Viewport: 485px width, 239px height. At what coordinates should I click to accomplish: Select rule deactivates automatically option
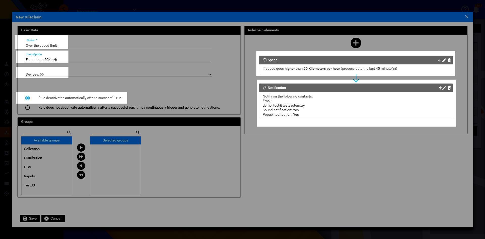pos(28,98)
